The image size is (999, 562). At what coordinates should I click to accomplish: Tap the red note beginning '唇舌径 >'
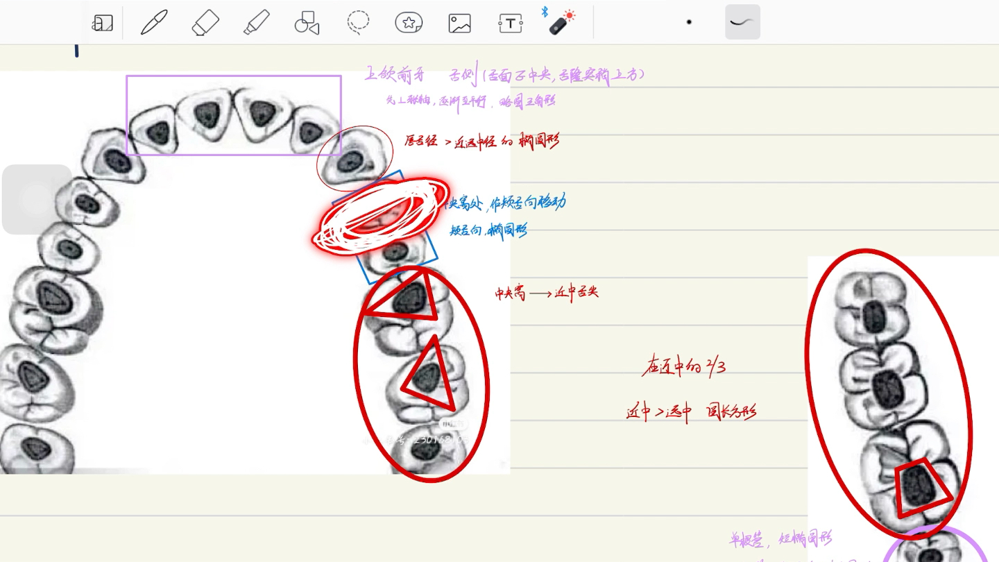click(481, 141)
